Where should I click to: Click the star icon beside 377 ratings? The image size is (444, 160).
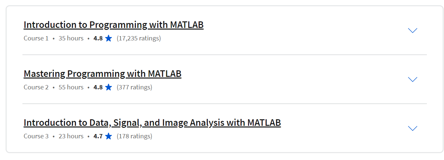click(x=109, y=87)
